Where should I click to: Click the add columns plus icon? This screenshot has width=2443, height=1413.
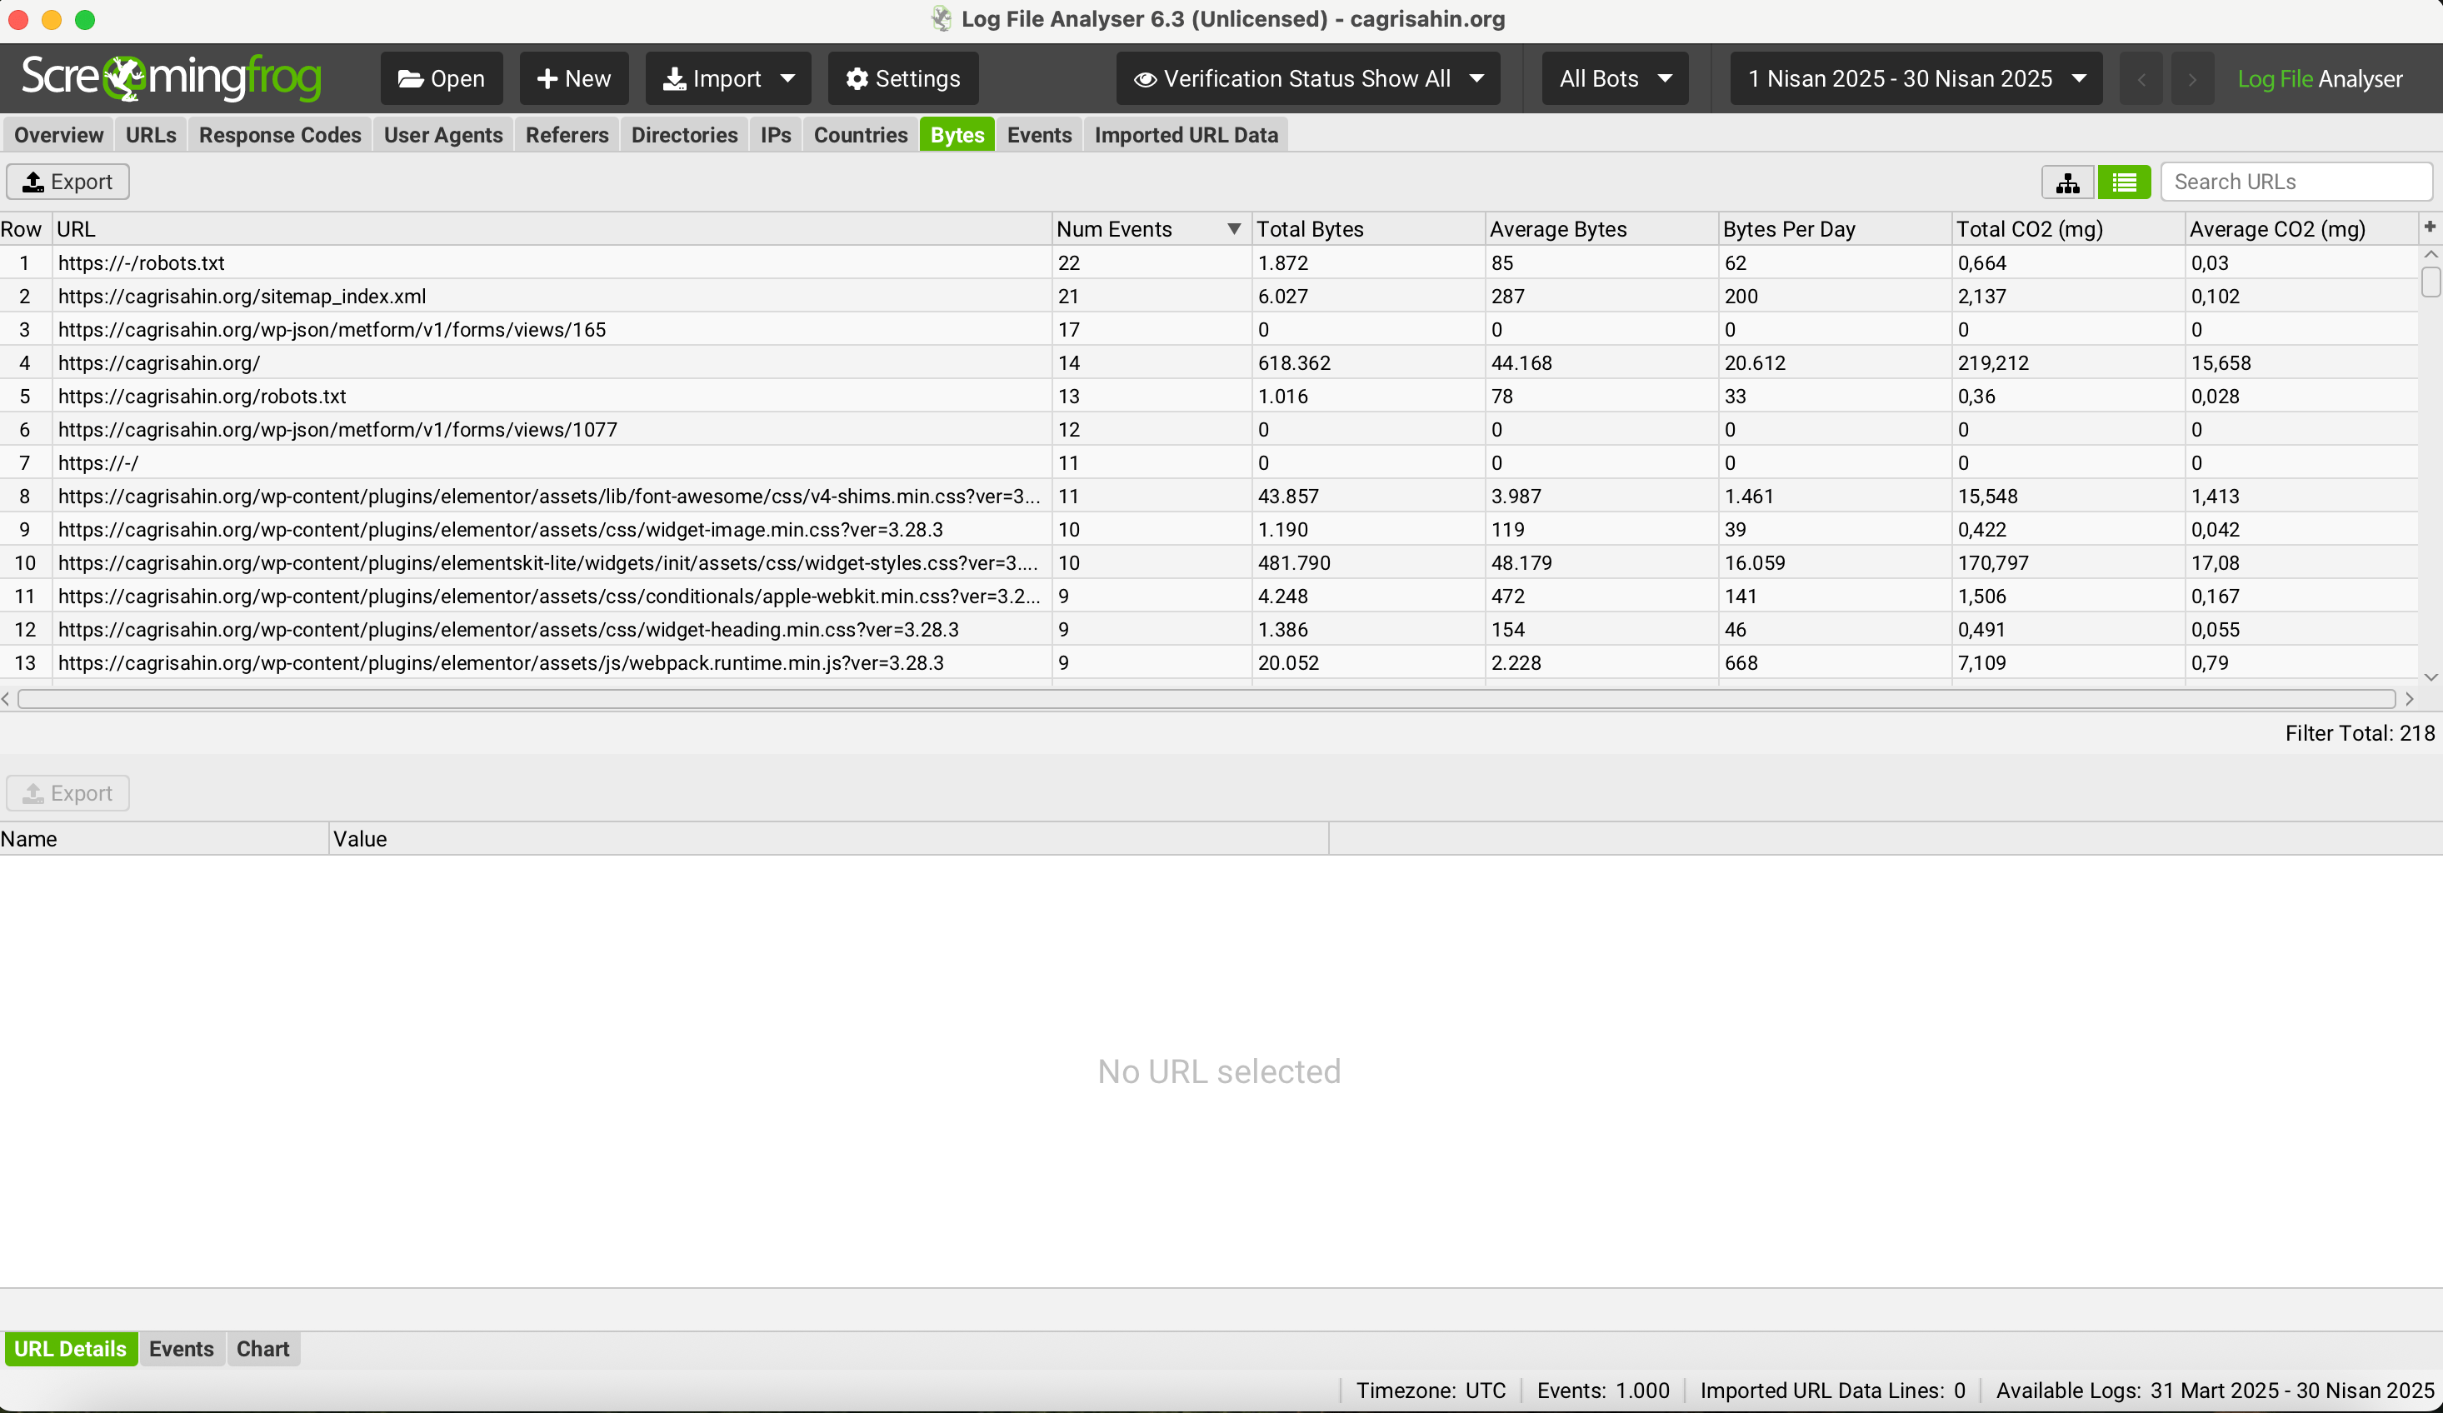pyautogui.click(x=2431, y=227)
